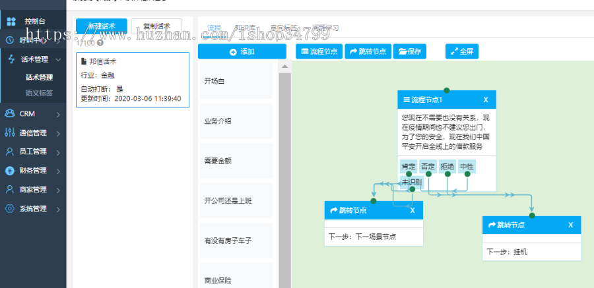The image size is (594, 288).
Task: Select the 业务介绍 scene
Action: click(236, 121)
